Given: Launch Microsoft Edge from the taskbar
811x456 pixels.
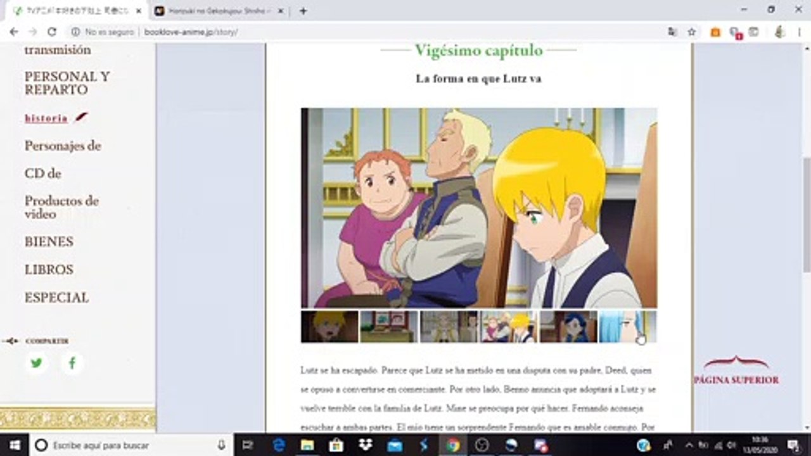Looking at the screenshot, I should pos(279,445).
